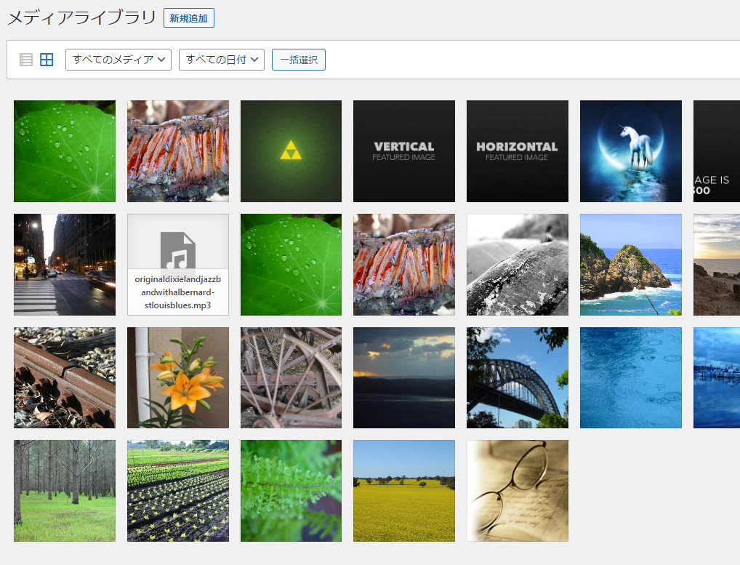The width and height of the screenshot is (740, 565).
Task: Select the orange lily flower thumbnail
Action: pyautogui.click(x=177, y=377)
